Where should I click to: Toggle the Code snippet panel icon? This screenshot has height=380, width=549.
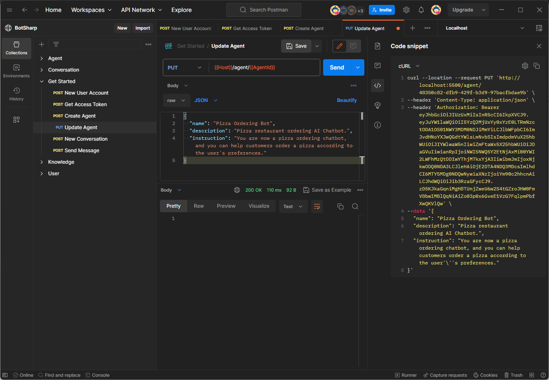click(378, 86)
